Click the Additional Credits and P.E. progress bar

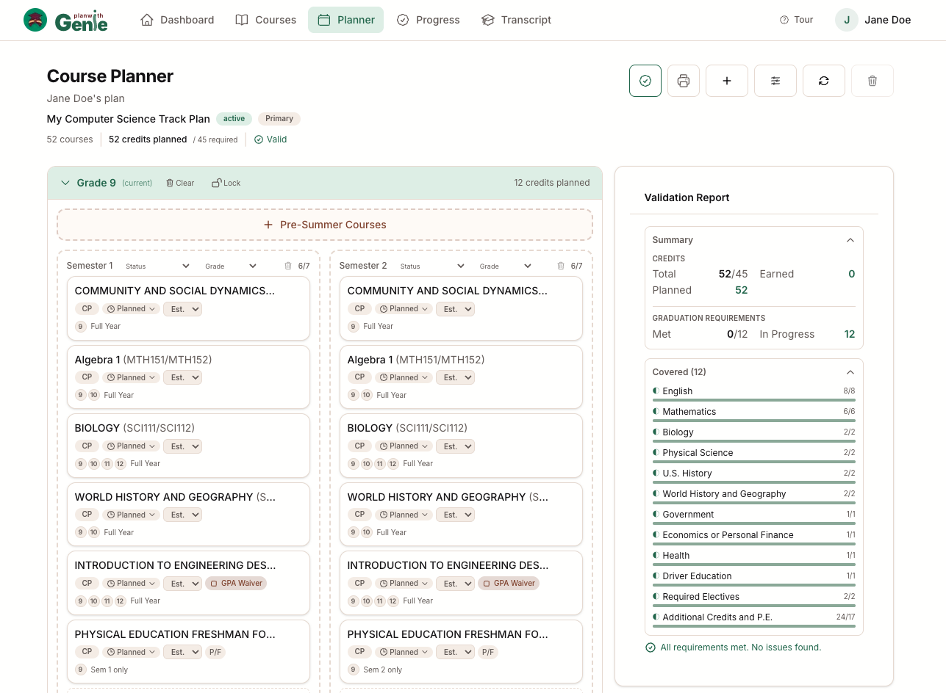click(x=753, y=626)
